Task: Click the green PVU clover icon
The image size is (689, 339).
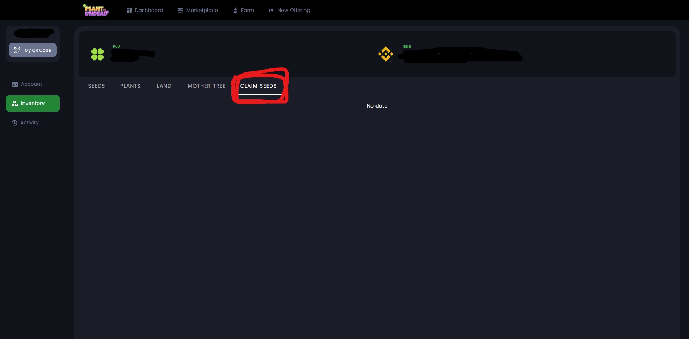Action: [x=97, y=54]
